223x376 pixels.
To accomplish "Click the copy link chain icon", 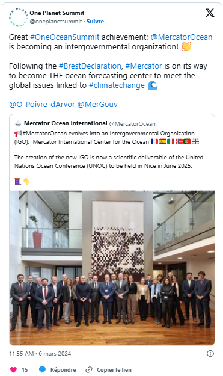I will [89, 369].
